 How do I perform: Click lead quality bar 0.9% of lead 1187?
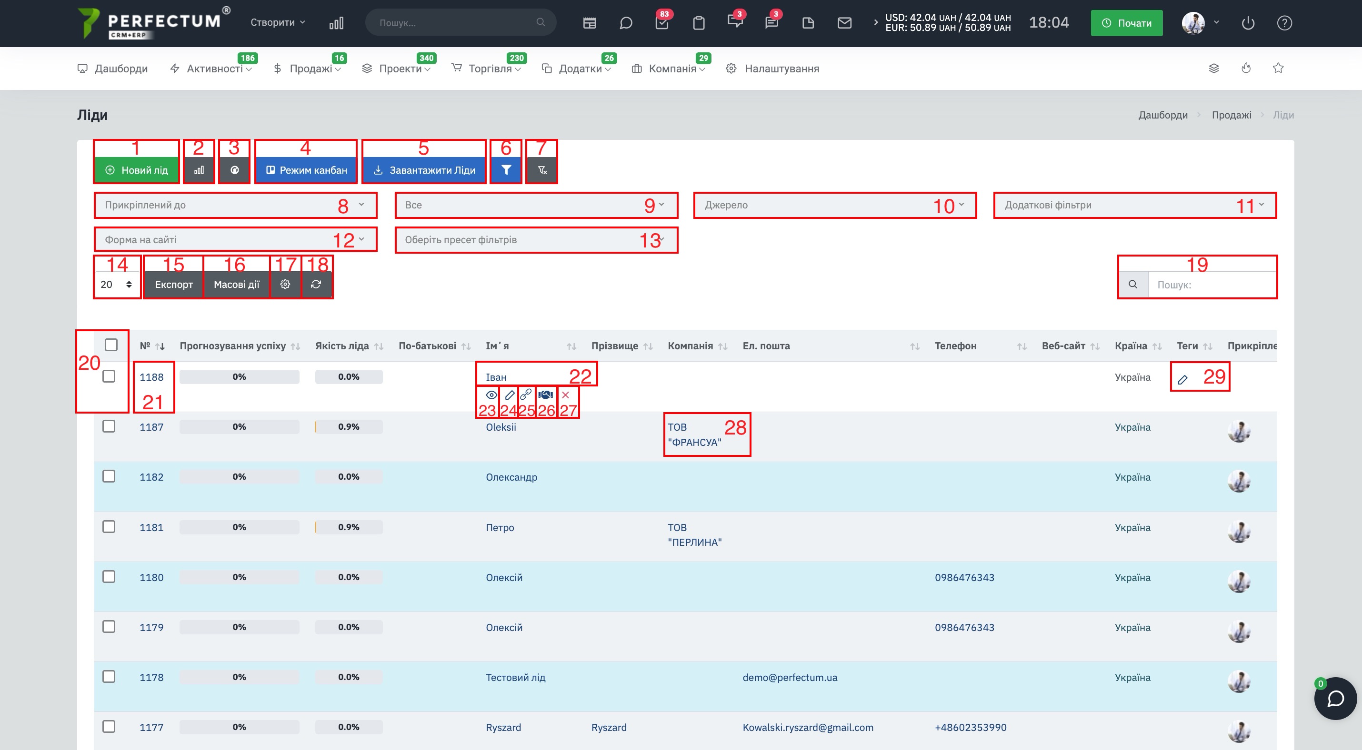click(349, 426)
